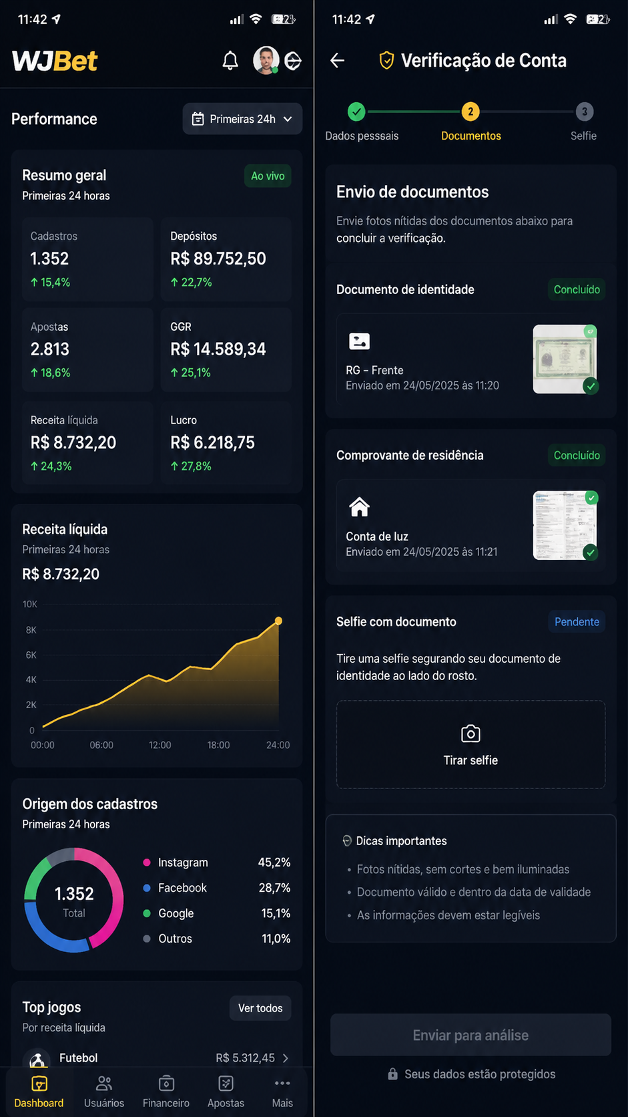This screenshot has width=628, height=1117.
Task: Open the Conta de luz document thumbnail
Action: coord(565,525)
